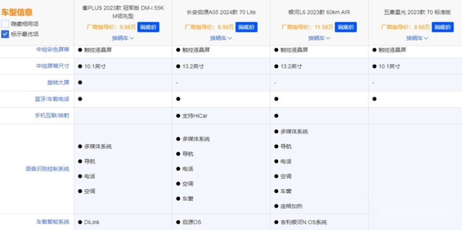Click the 手机互联/映射 row label
This screenshot has height=230, width=462.
pos(52,116)
